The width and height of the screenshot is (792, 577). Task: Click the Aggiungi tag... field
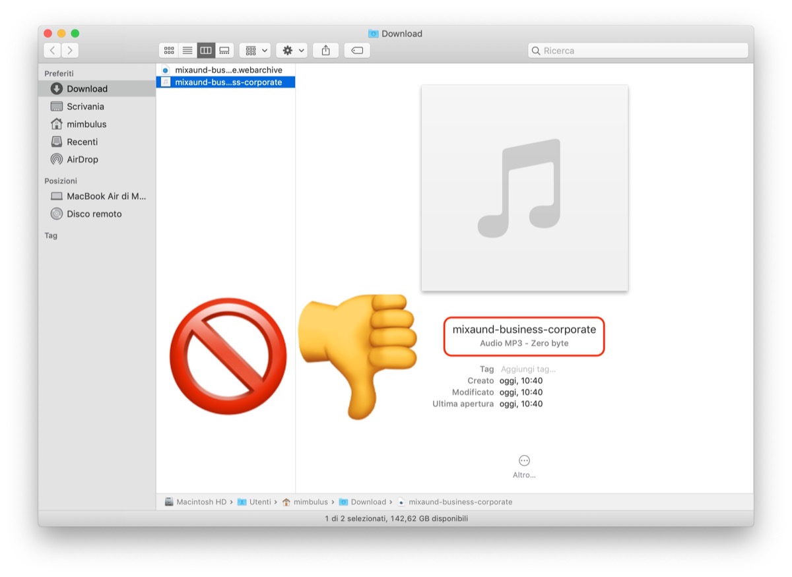[528, 369]
